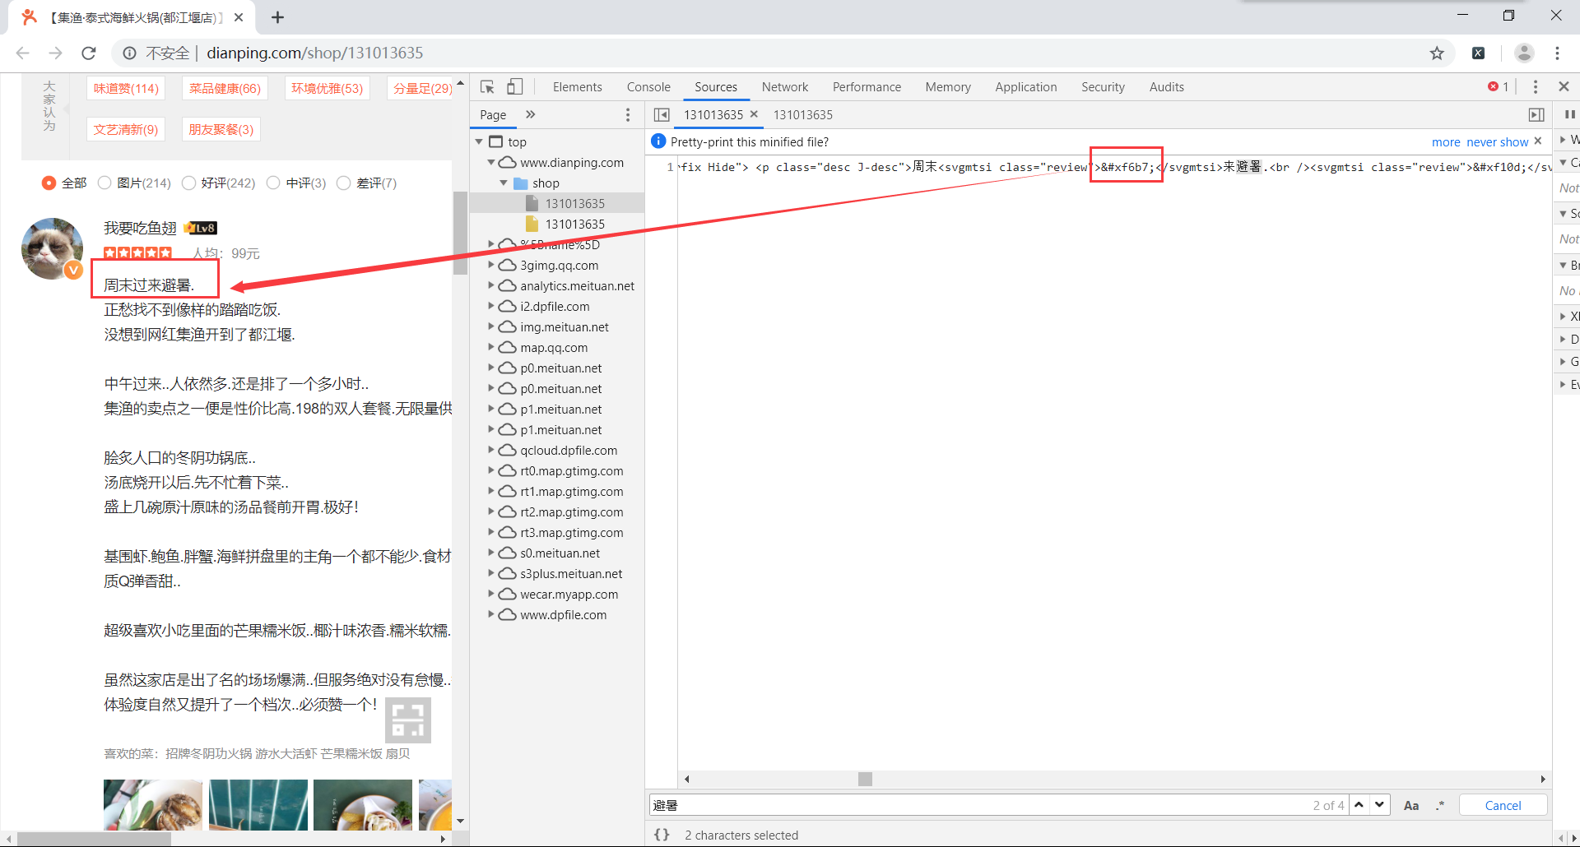This screenshot has width=1580, height=847.
Task: Open the Application tab
Action: pyautogui.click(x=1025, y=86)
